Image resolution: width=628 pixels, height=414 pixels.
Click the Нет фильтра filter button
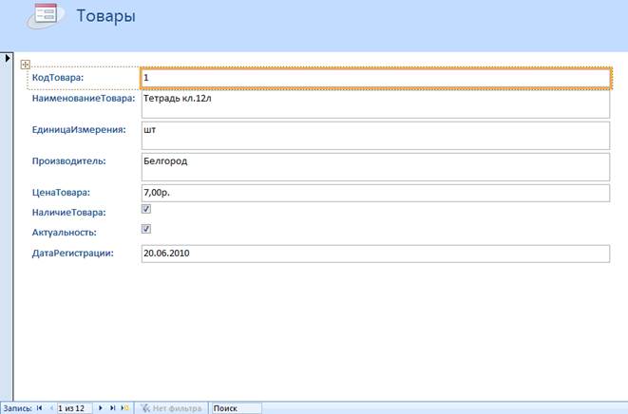click(x=171, y=408)
